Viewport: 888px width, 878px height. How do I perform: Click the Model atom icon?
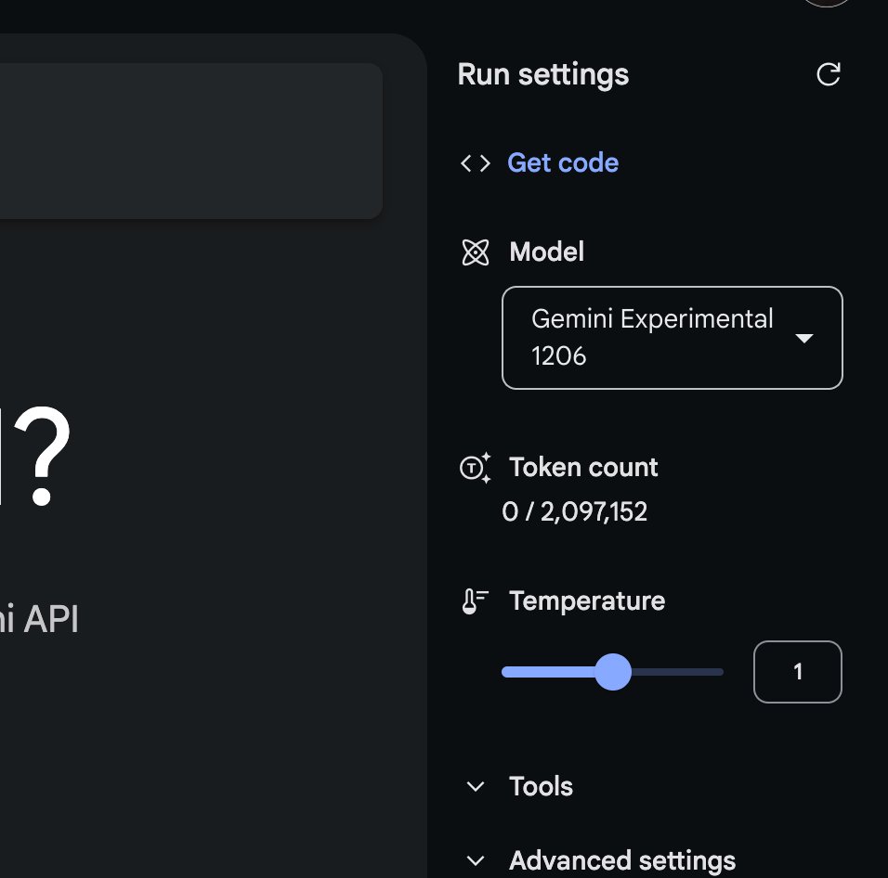(476, 252)
